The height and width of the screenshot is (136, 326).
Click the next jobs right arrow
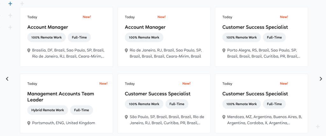[x=321, y=79]
